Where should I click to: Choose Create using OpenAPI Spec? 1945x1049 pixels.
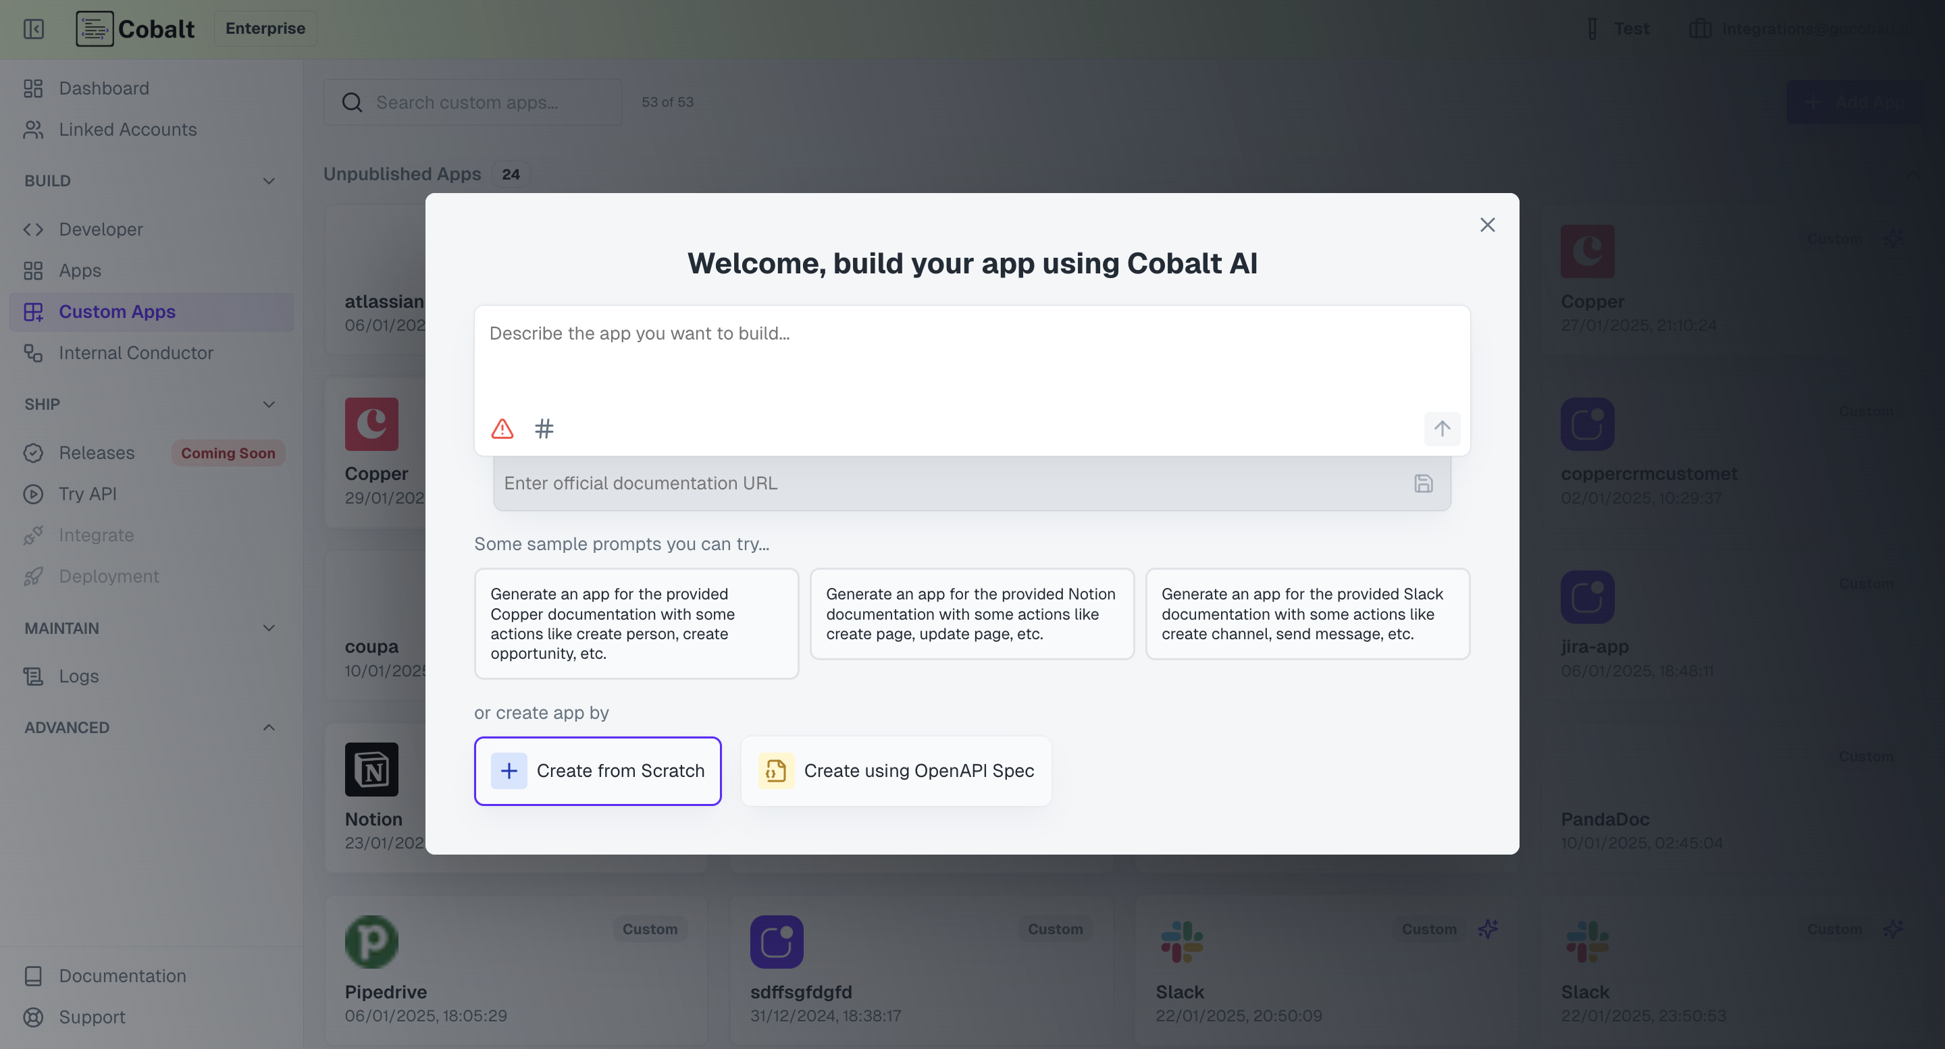point(896,770)
